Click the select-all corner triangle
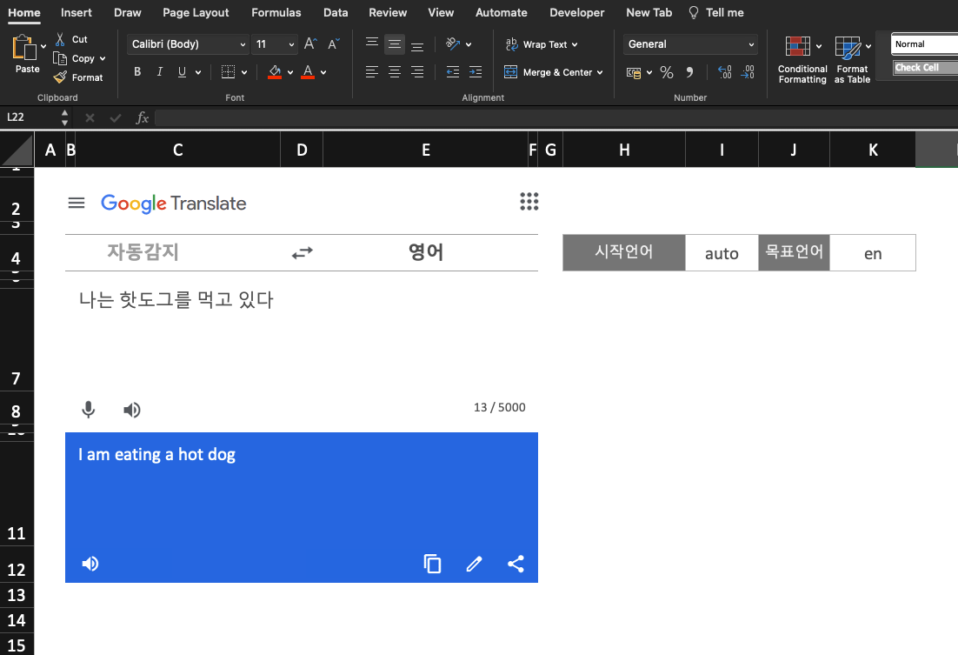 click(x=17, y=150)
